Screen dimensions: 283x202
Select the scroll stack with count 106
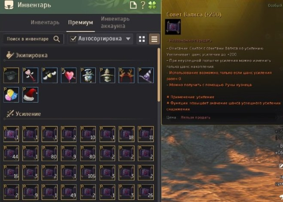coord(88,173)
